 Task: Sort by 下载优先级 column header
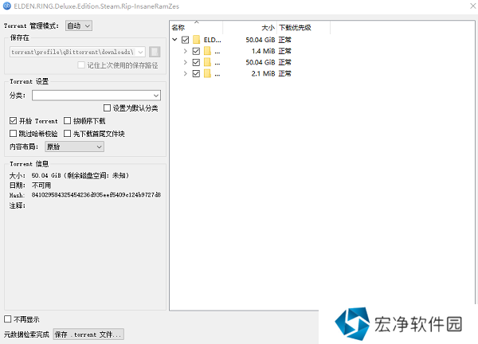point(304,27)
